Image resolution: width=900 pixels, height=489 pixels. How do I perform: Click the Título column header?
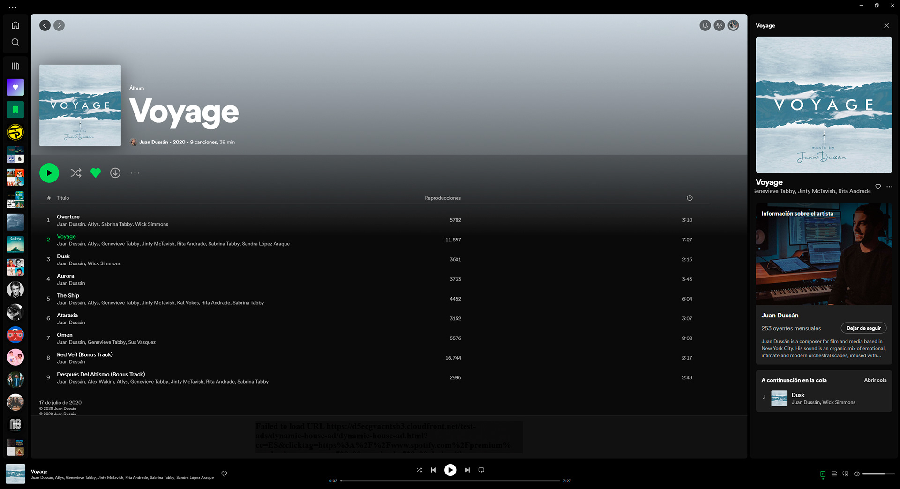click(x=63, y=198)
